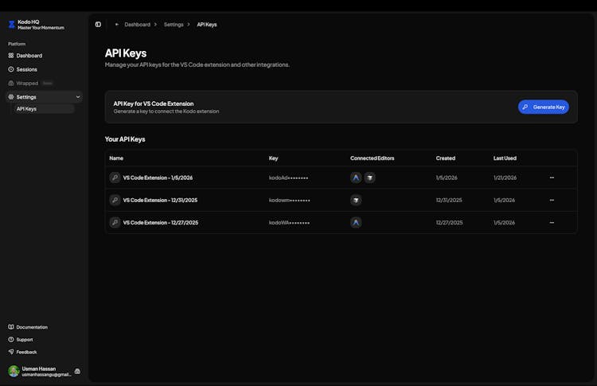Toggle the sidebar panel icon
597x386 pixels.
pos(98,25)
